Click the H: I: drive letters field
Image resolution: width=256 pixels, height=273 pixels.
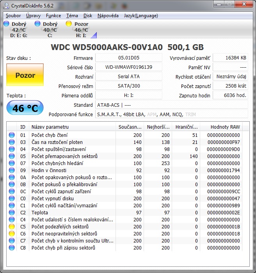coord(129,95)
